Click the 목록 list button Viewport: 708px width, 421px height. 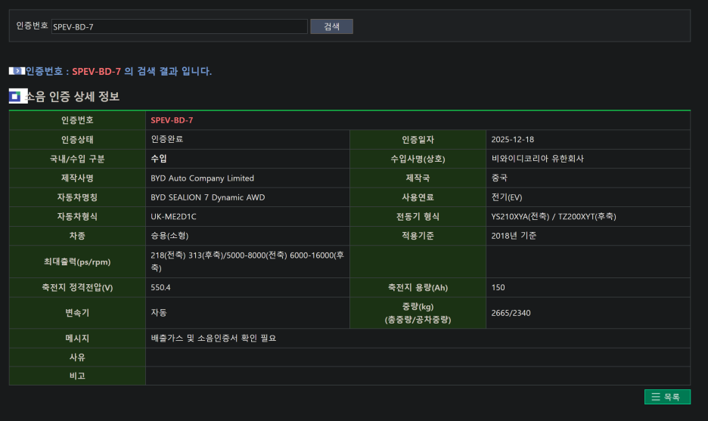667,397
